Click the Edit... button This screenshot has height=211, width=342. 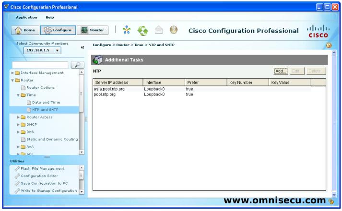pos(297,71)
